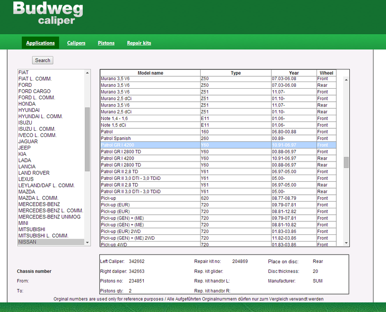The height and width of the screenshot is (312, 386).
Task: Pick LEXUS from the list
Action: pyautogui.click(x=51, y=179)
